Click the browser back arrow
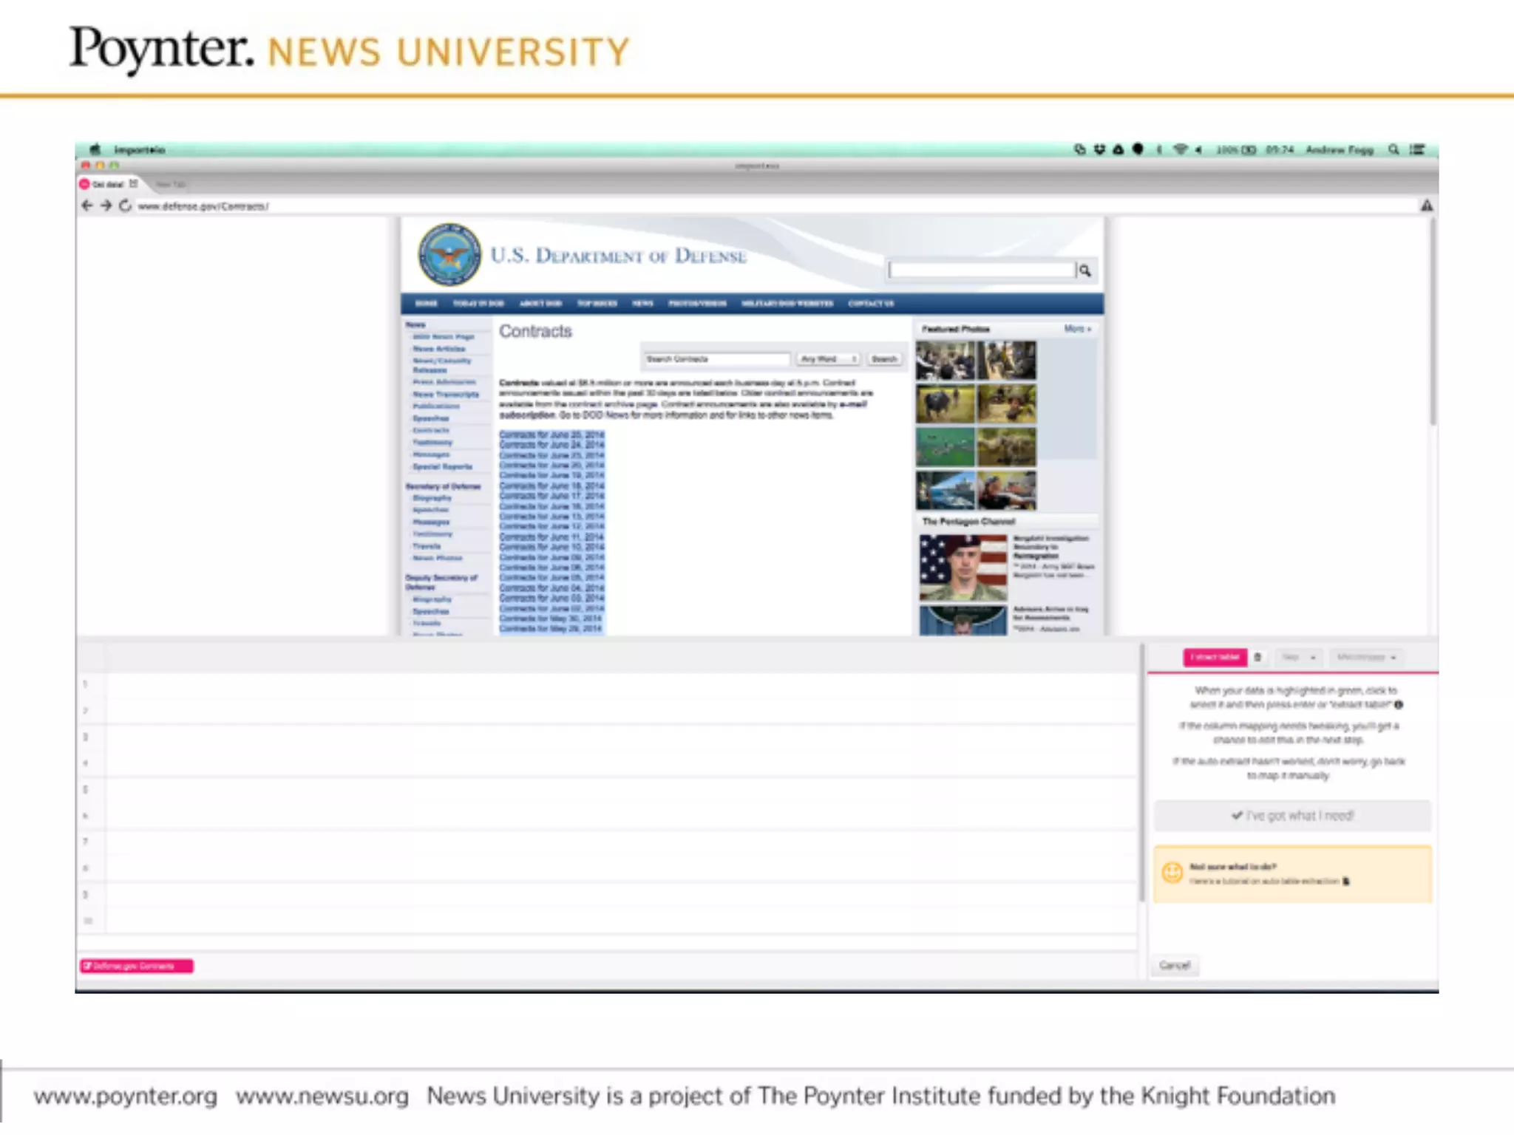Viewport: 1514px width, 1135px height. pos(87,205)
